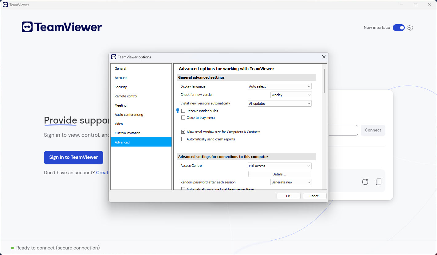
Task: Click the copy icon in main window
Action: point(379,182)
